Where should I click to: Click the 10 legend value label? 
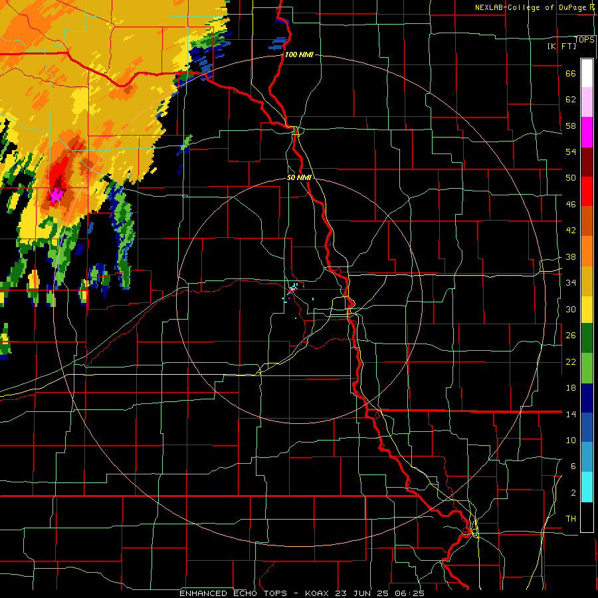pos(571,440)
